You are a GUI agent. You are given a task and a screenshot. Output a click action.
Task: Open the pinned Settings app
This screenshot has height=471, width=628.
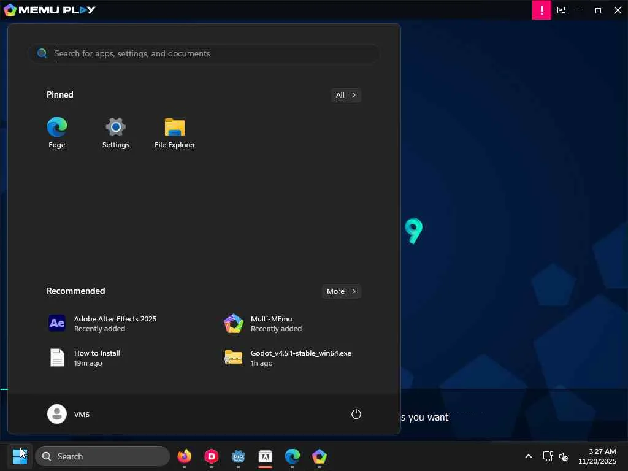(x=116, y=133)
